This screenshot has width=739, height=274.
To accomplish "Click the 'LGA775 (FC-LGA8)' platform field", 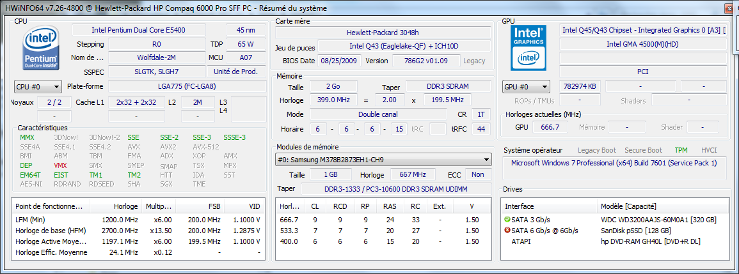I will pos(187,87).
